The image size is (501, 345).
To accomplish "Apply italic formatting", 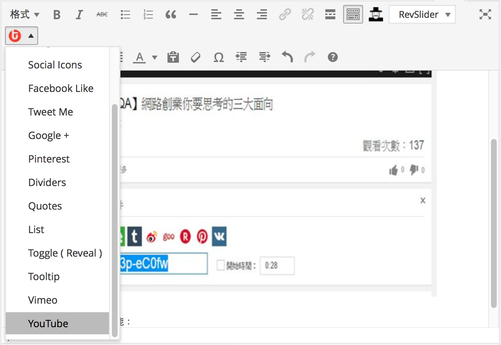I will pyautogui.click(x=79, y=14).
